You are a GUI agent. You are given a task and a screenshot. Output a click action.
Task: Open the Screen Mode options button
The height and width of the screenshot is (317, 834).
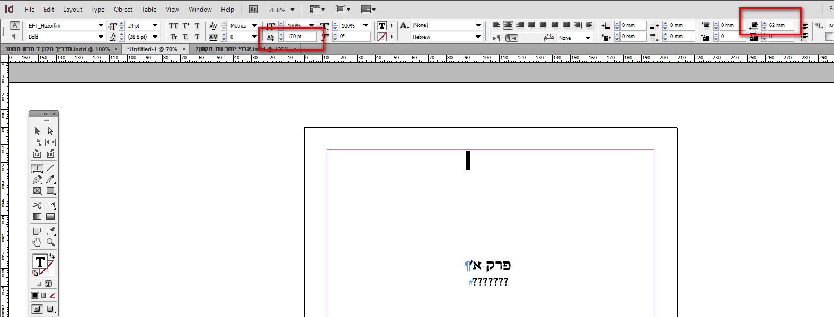click(x=343, y=10)
